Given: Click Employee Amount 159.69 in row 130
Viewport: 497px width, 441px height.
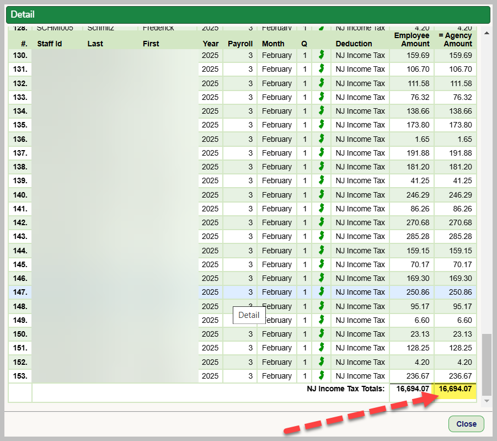Looking at the screenshot, I should pyautogui.click(x=418, y=55).
